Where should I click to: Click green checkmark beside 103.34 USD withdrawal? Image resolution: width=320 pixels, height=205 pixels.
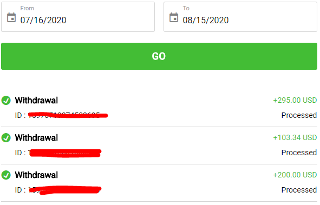click(6, 137)
